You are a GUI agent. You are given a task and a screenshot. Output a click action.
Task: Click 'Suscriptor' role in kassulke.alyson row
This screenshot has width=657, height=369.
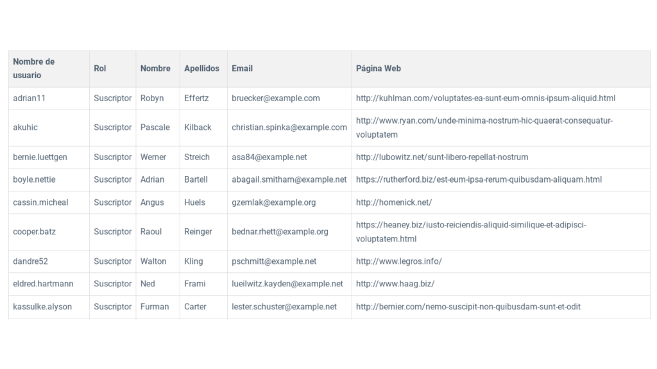(x=113, y=307)
